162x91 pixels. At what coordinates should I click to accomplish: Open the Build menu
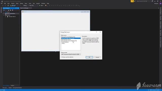pyautogui.click(x=17, y=3)
